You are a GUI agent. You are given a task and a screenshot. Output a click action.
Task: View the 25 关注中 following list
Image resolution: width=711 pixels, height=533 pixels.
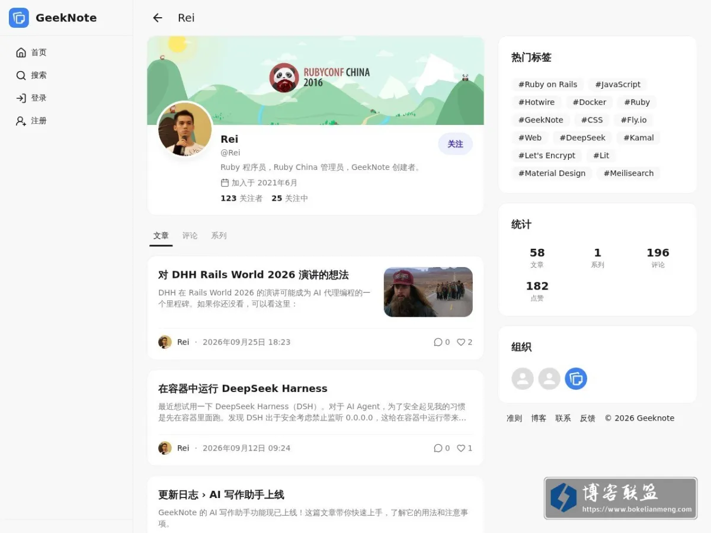click(x=290, y=198)
